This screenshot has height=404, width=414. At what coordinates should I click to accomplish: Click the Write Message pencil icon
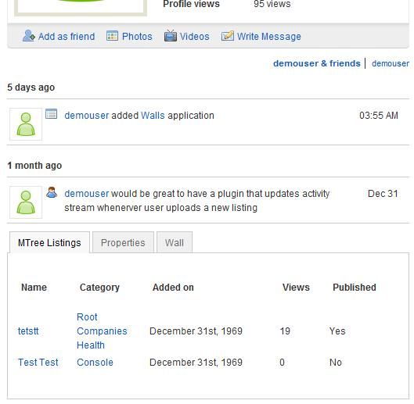point(227,36)
